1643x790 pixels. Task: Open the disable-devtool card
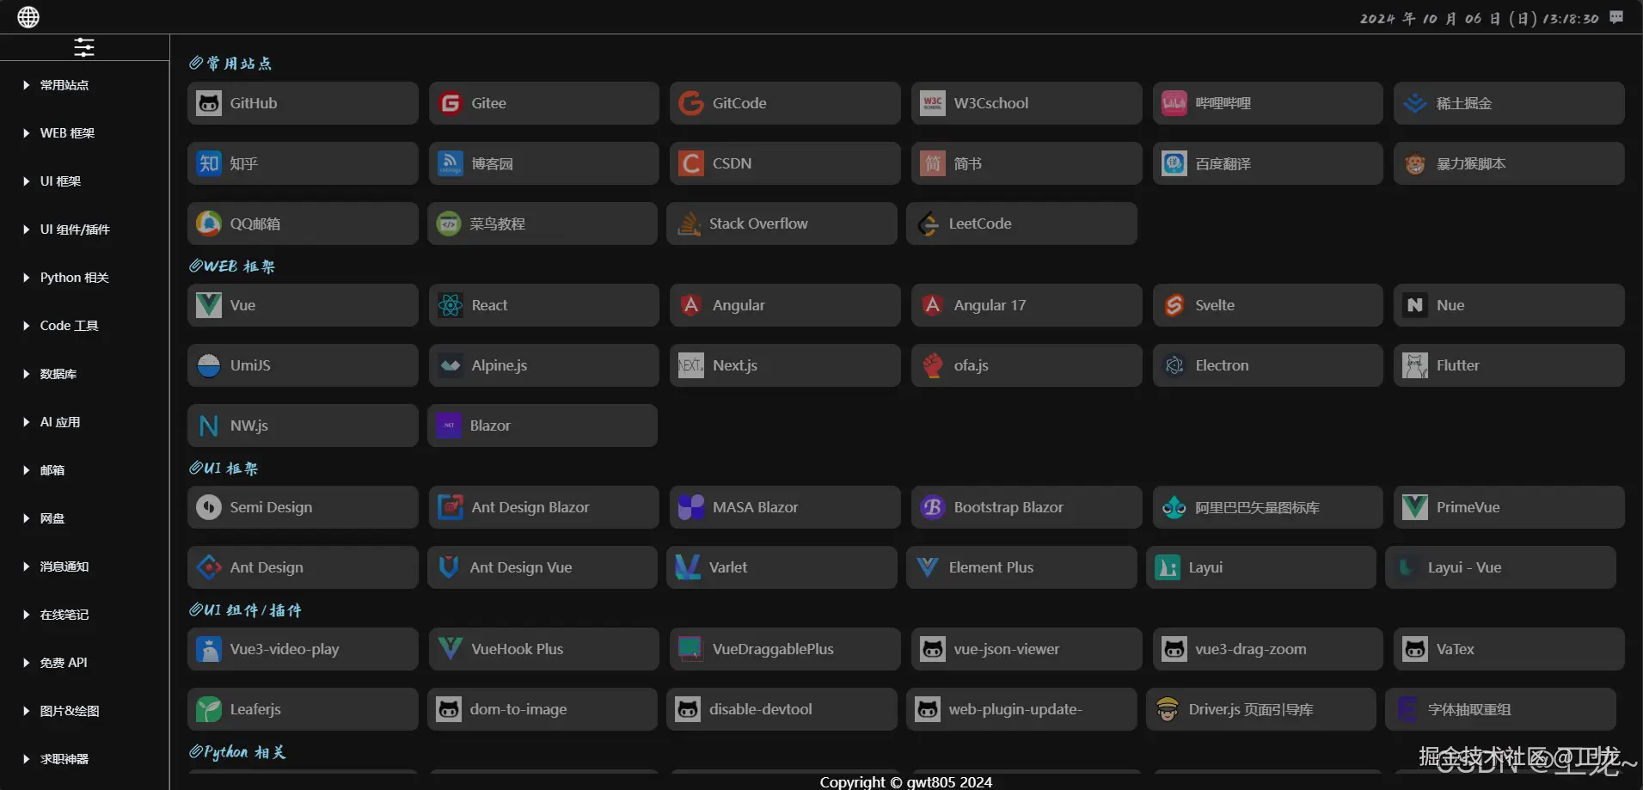(x=782, y=709)
